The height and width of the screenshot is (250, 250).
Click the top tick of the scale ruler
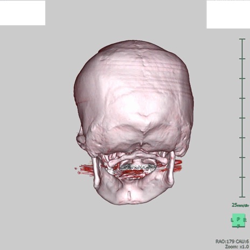(x=242, y=39)
